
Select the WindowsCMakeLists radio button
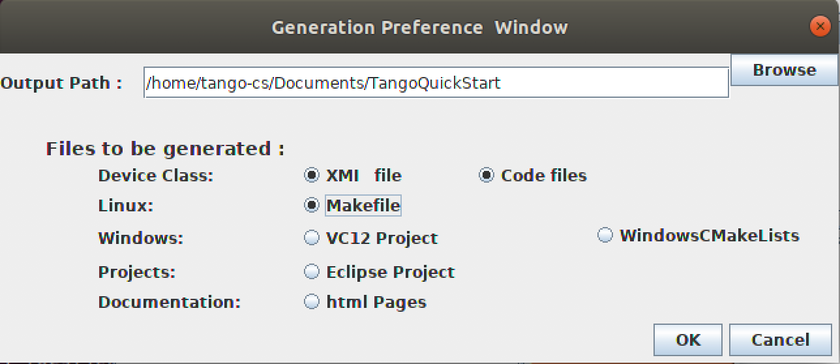(698, 235)
